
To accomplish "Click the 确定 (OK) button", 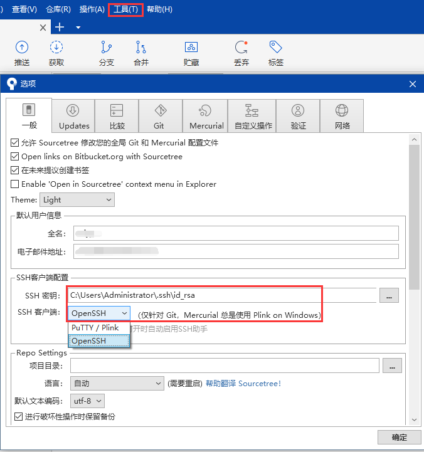I will 399,438.
